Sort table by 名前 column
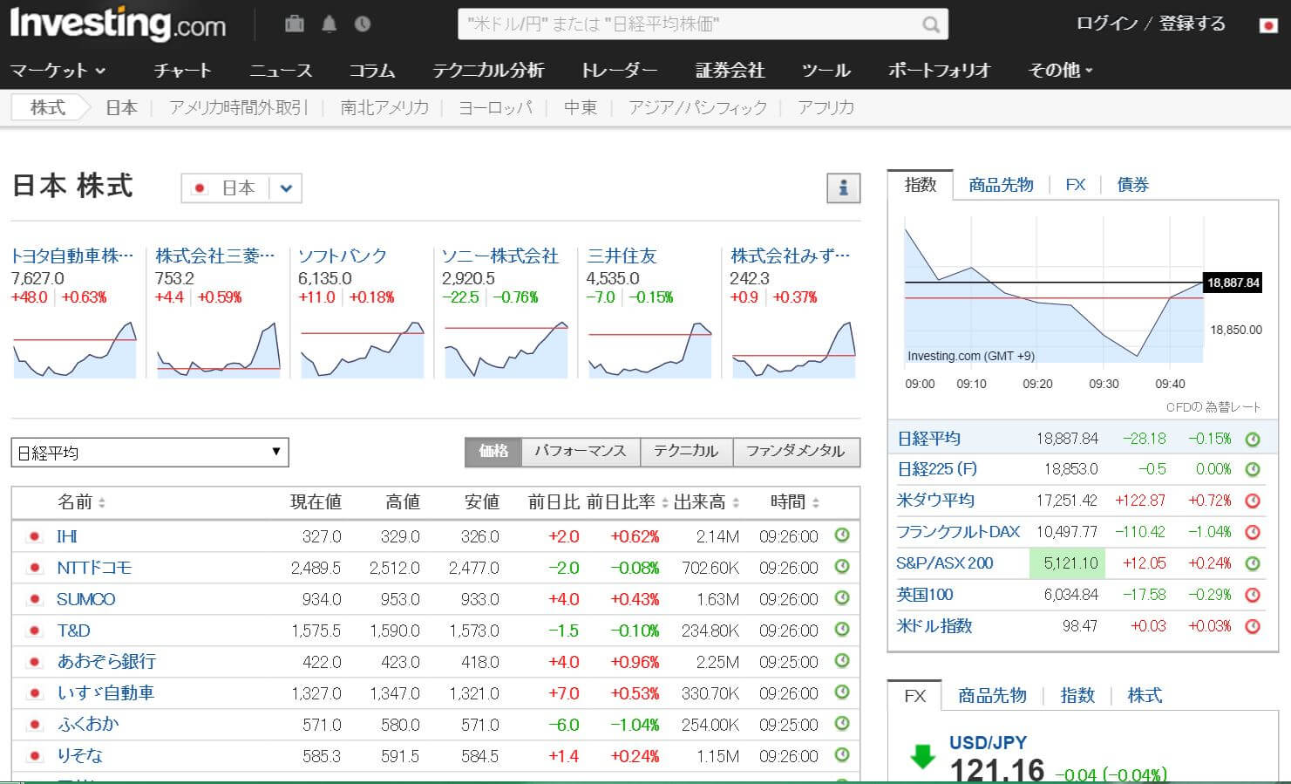The image size is (1291, 784). (81, 502)
